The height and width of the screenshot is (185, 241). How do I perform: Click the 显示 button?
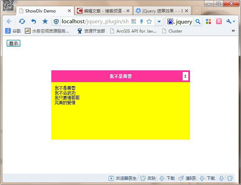tap(14, 43)
